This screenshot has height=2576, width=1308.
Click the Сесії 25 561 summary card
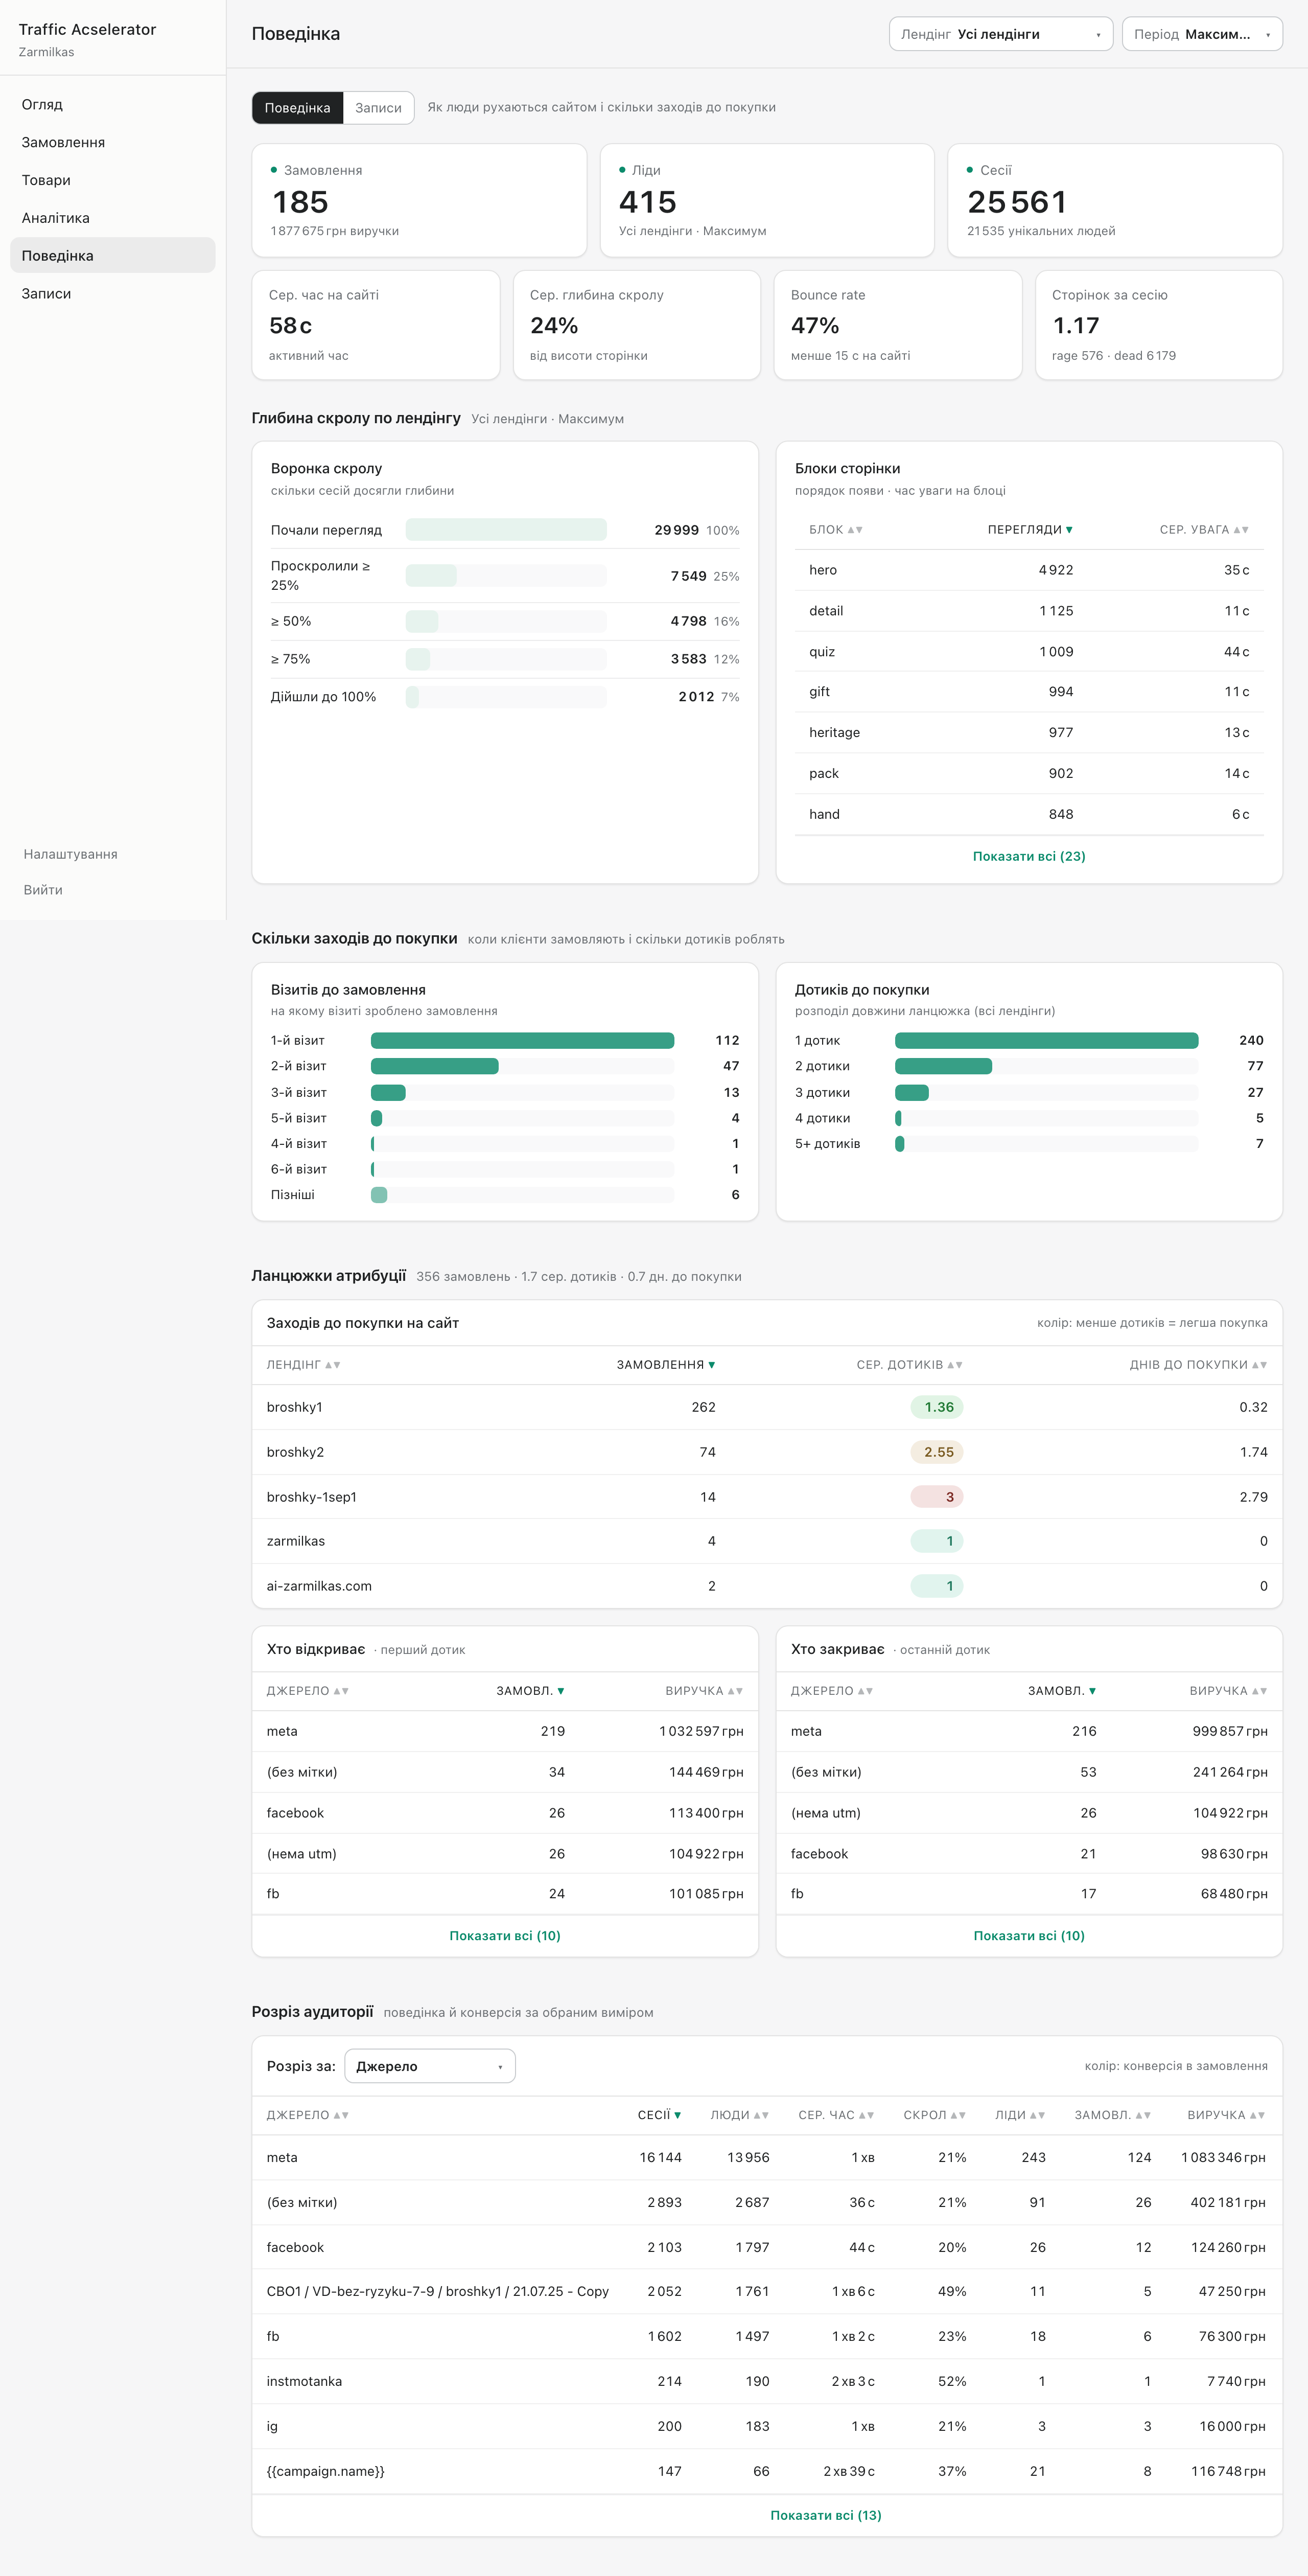pyautogui.click(x=1115, y=200)
